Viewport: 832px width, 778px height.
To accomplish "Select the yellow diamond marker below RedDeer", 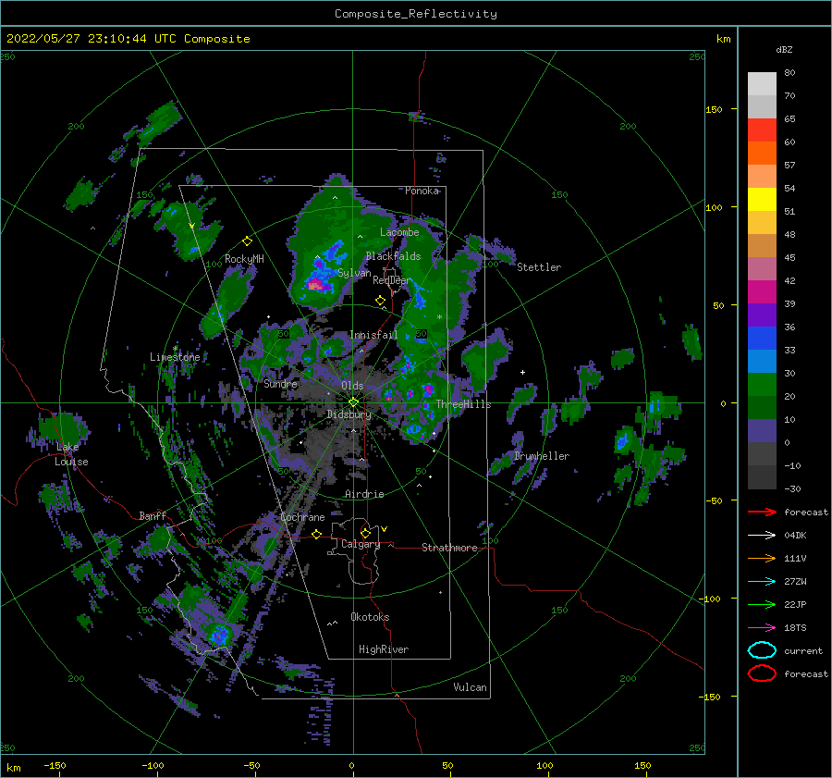I will [x=380, y=301].
